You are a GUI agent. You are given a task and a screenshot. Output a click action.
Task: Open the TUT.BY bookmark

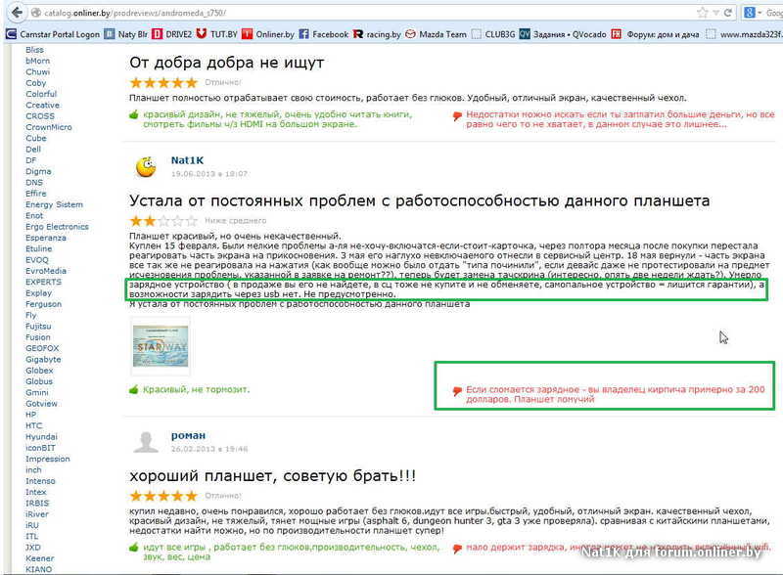(x=216, y=34)
